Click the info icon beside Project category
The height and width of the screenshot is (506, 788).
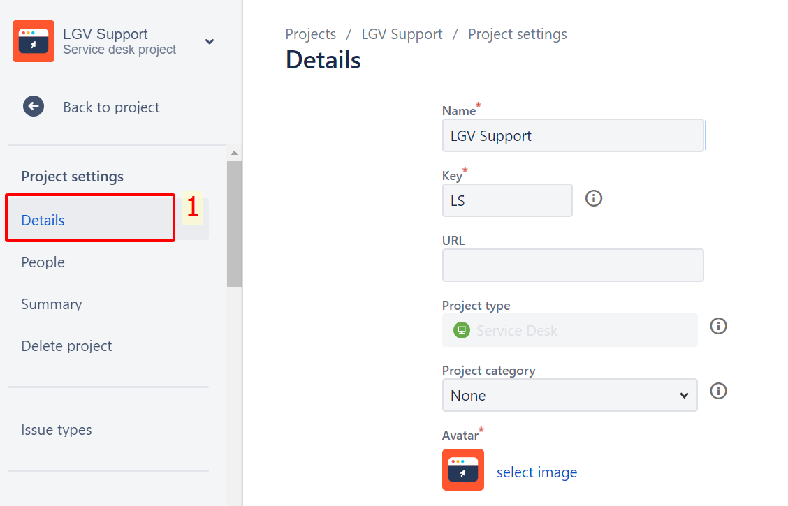click(718, 391)
